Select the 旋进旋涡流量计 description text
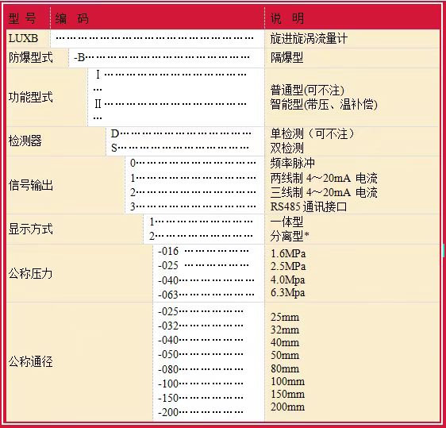Screen dimensions: 446x428 [x=309, y=38]
